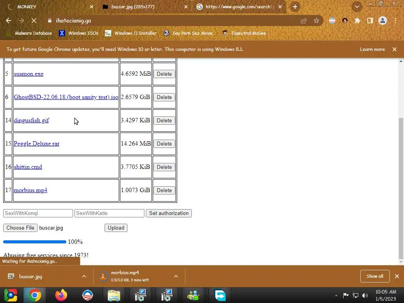
Task: Switch to the MONKEY tab
Action: click(50, 7)
